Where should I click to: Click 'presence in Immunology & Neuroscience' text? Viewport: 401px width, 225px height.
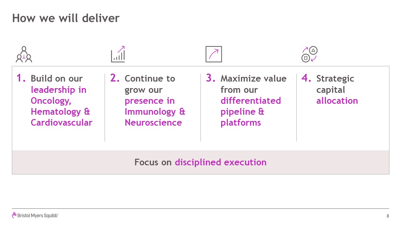(155, 112)
